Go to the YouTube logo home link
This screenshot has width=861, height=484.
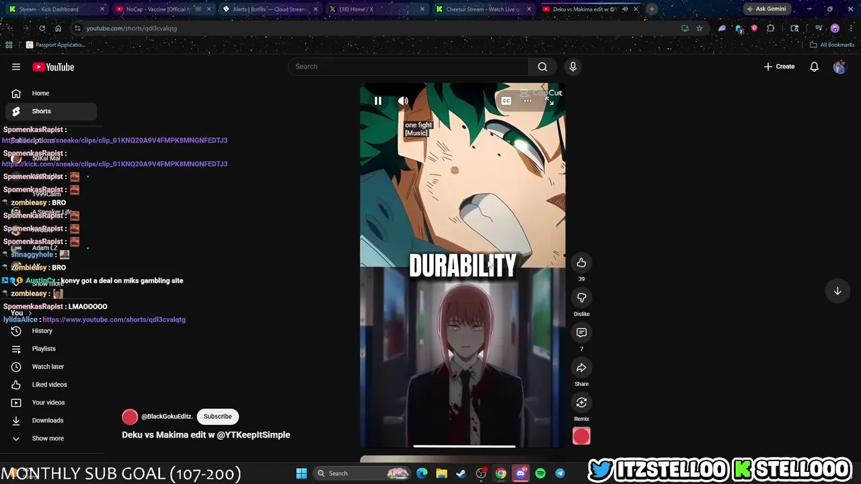coord(53,67)
